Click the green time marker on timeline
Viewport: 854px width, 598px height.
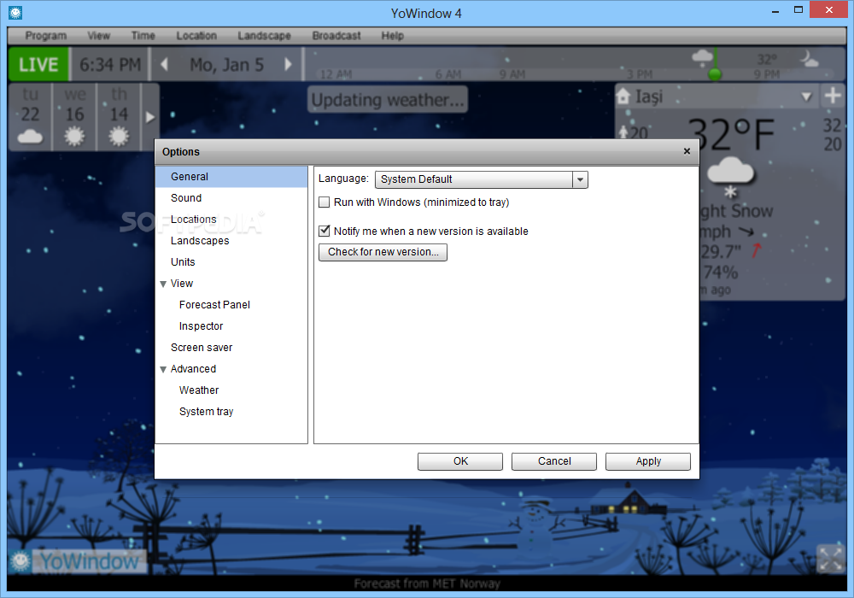pyautogui.click(x=715, y=73)
